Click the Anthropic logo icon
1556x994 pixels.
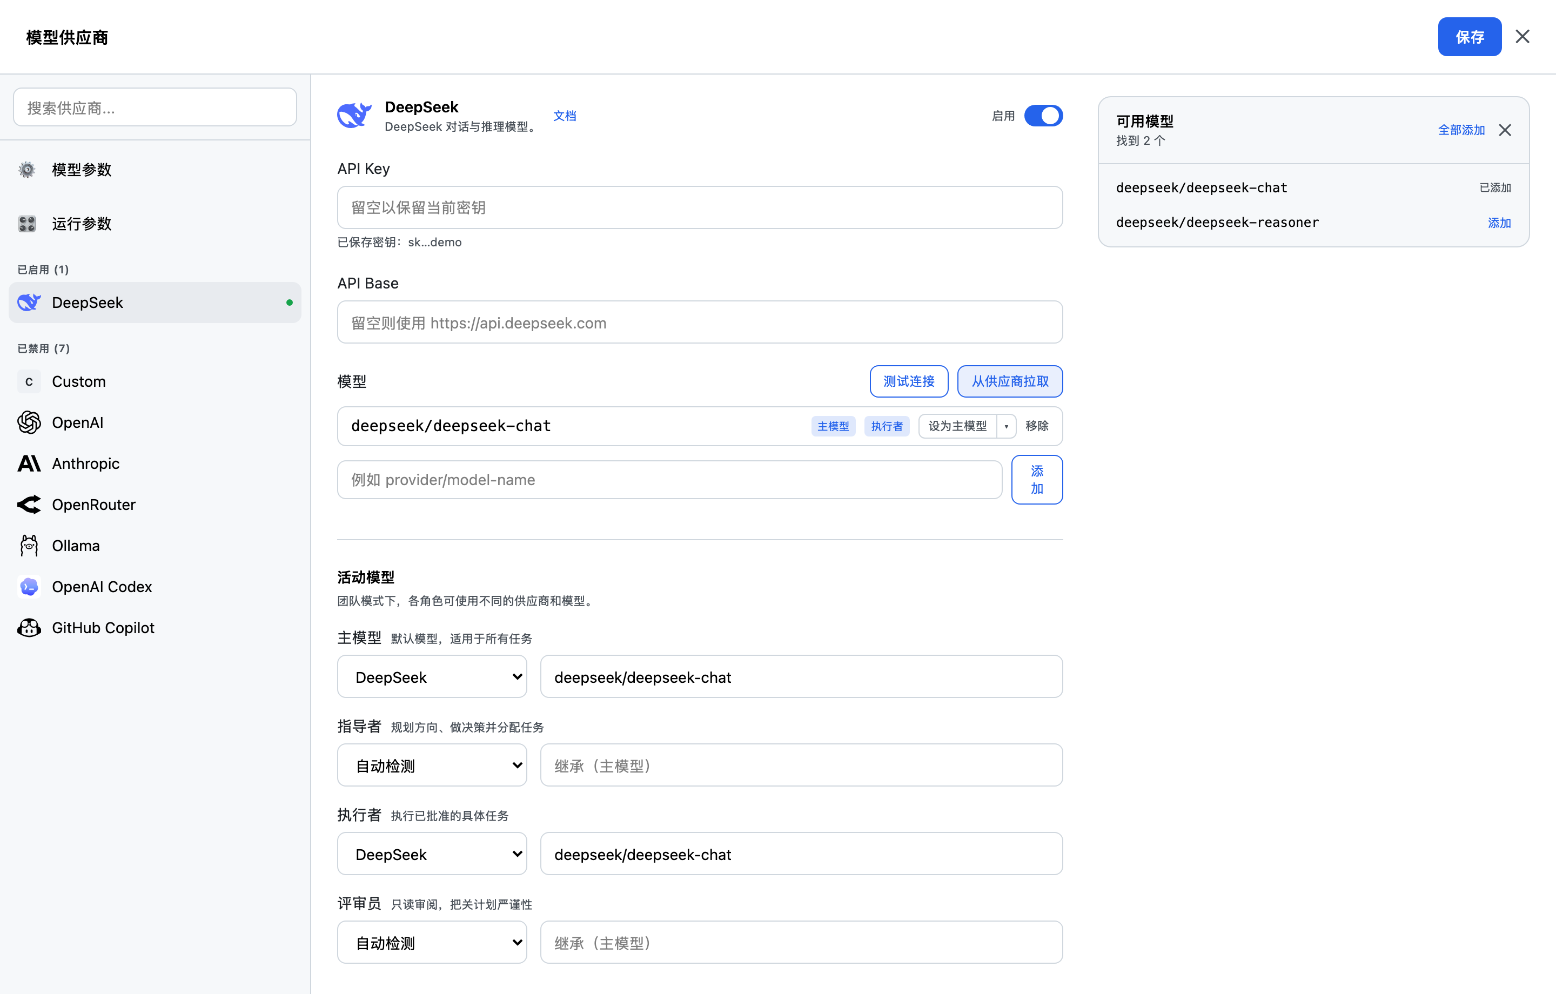29,464
